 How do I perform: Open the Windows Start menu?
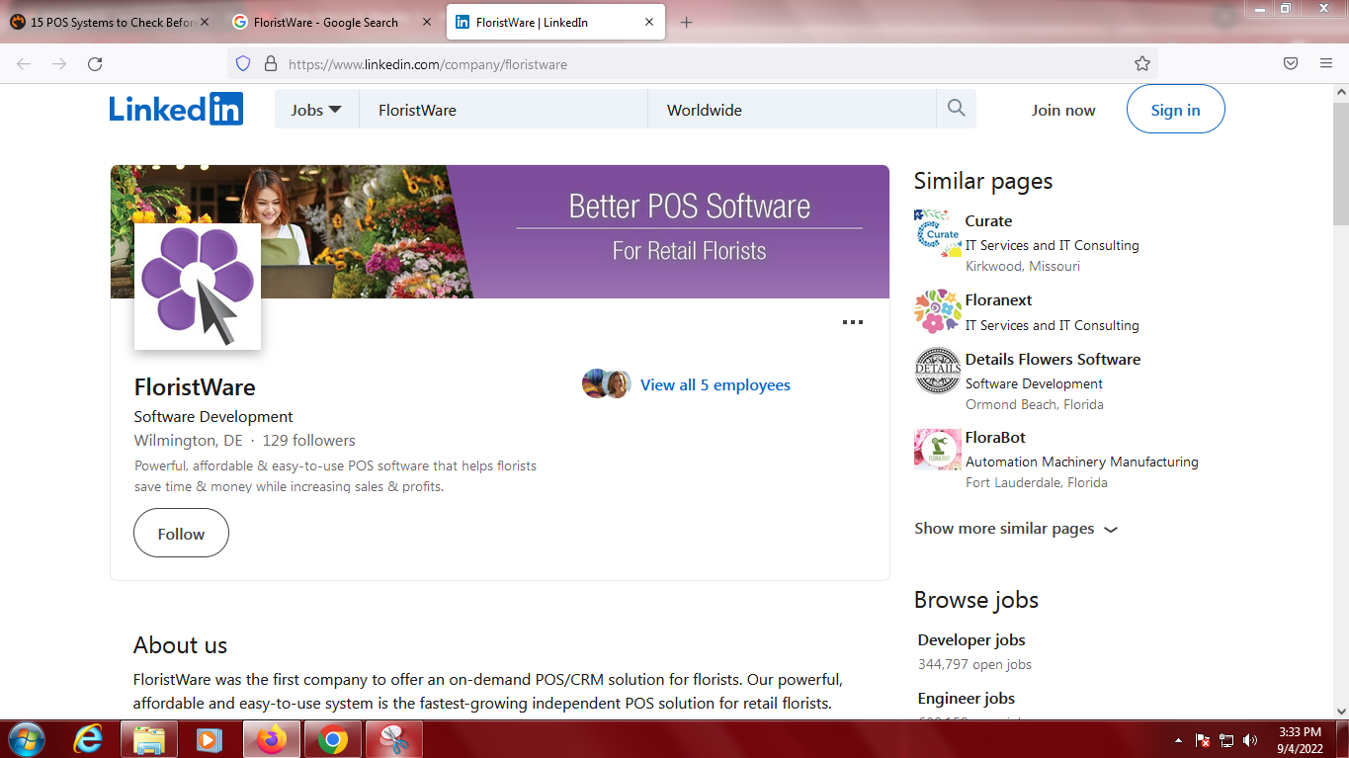point(26,739)
